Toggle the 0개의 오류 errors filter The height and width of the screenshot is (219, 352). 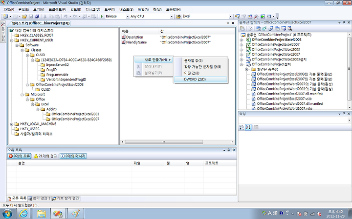tap(19, 156)
